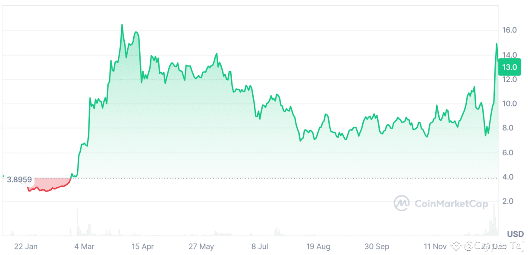Click the Binance square watermark icon

tap(456, 246)
